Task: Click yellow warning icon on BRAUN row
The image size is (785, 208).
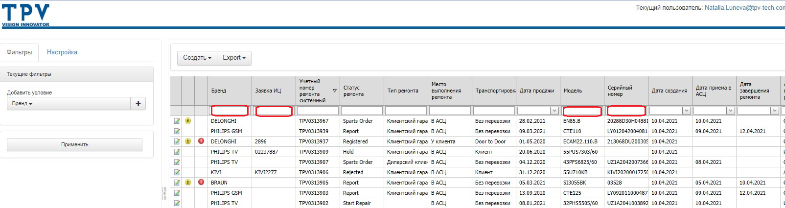Action: click(188, 183)
